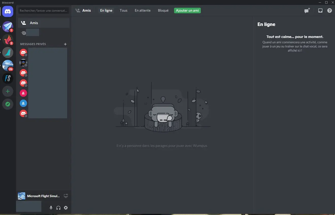This screenshot has height=215, width=335.
Task: Open the Discord Home button
Action: (x=8, y=12)
